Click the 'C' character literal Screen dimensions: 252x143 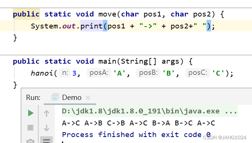pyautogui.click(x=218, y=73)
